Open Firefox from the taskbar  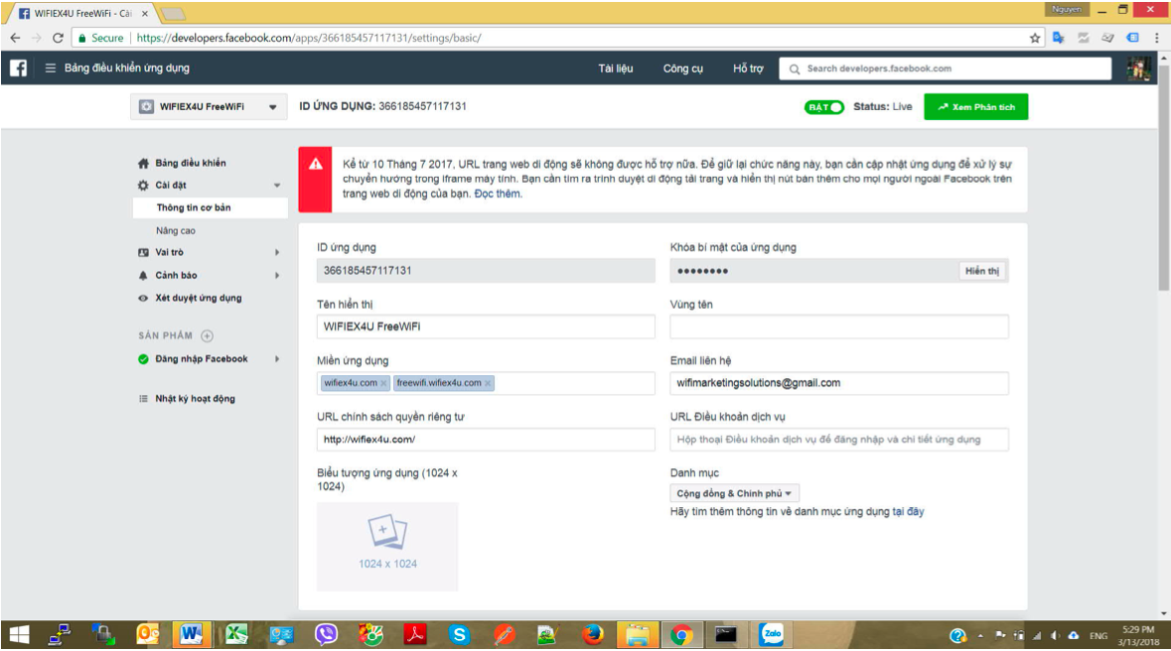click(x=593, y=634)
